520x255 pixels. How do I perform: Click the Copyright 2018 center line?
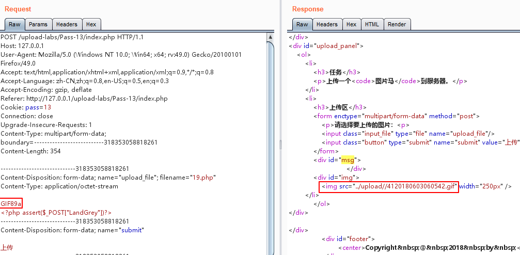tap(429, 248)
